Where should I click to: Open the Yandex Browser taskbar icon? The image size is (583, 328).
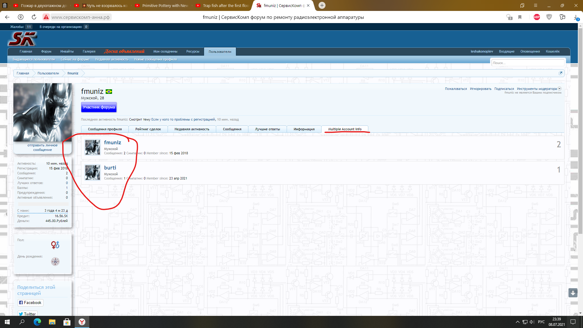click(x=82, y=322)
